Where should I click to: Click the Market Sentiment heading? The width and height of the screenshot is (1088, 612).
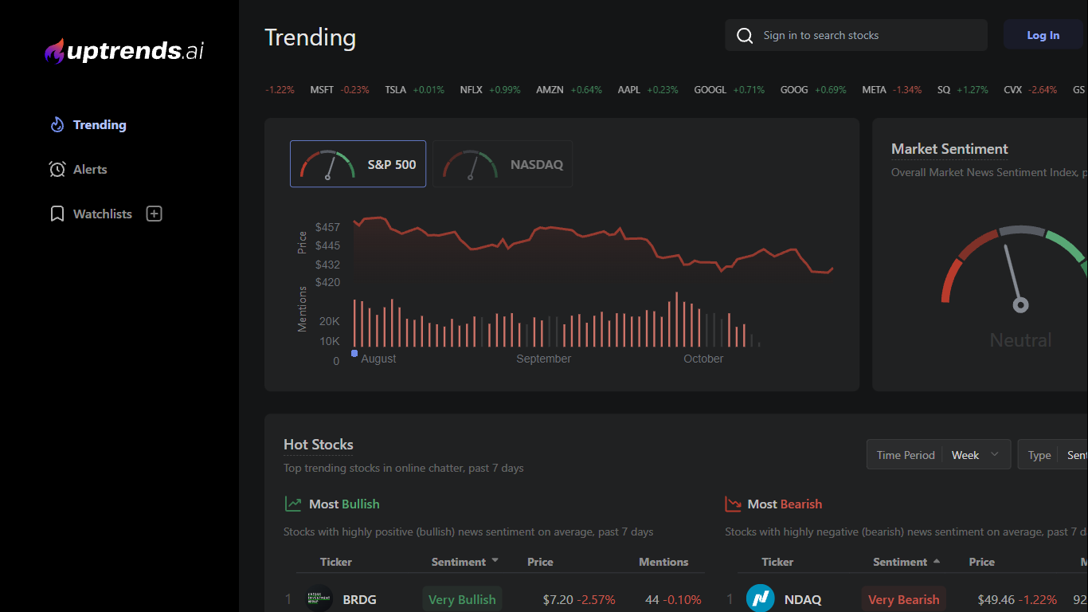[949, 149]
